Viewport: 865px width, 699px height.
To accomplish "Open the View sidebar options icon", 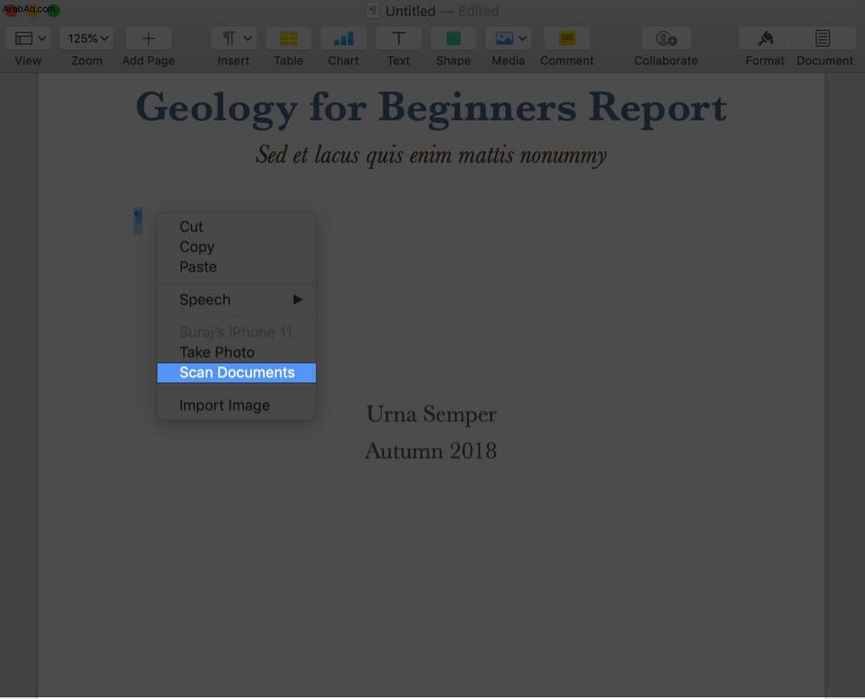I will coord(23,38).
